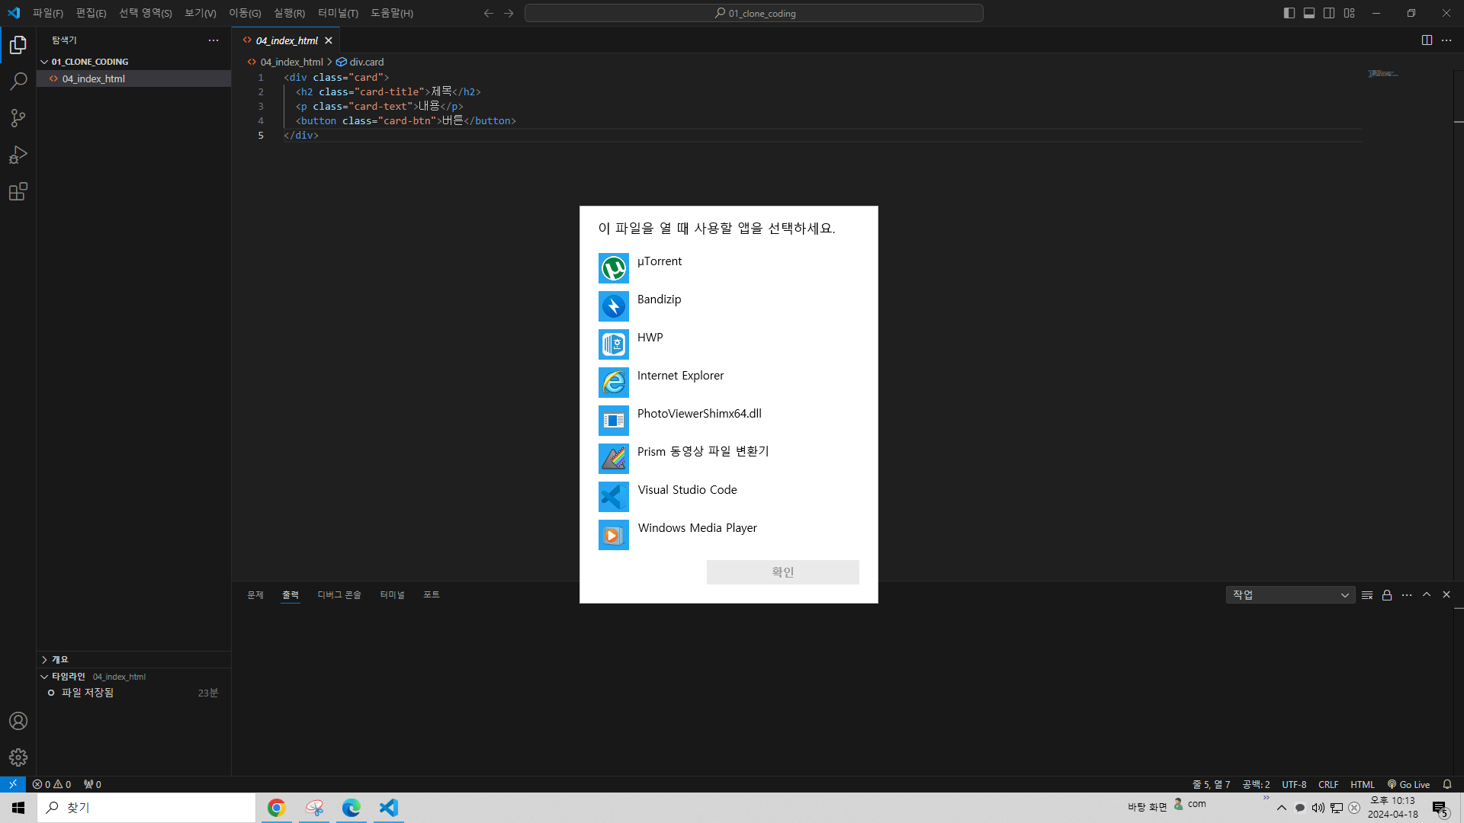Open the Source Control view
1464x823 pixels.
pyautogui.click(x=18, y=118)
